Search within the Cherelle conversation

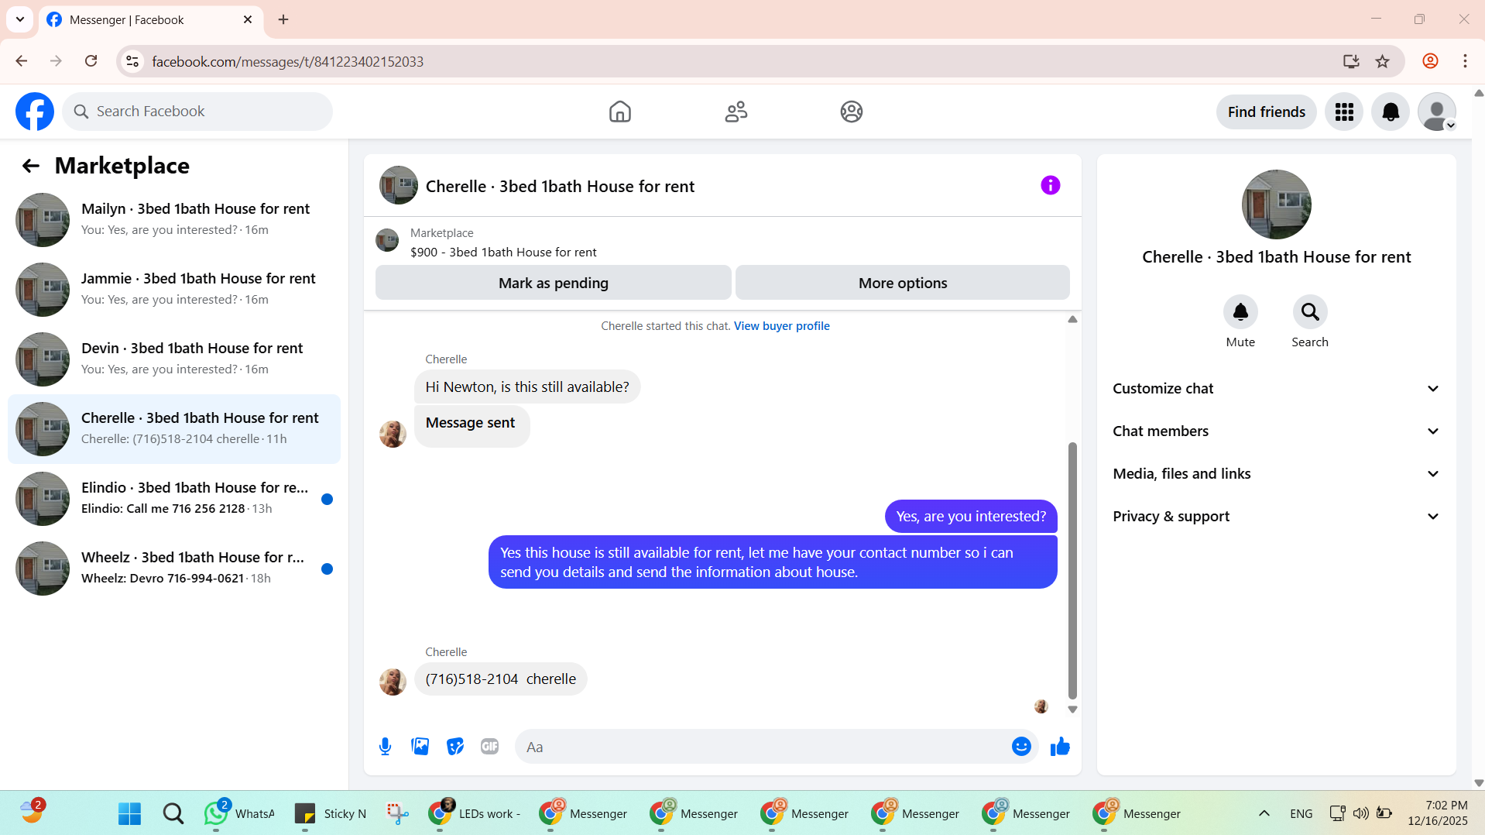click(x=1310, y=312)
